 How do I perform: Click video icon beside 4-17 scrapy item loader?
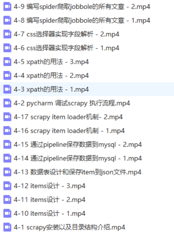[x=7, y=117]
